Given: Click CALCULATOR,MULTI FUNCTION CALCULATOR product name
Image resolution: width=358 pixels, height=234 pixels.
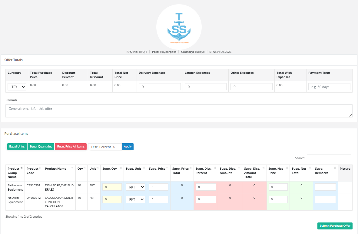Looking at the screenshot, I should pyautogui.click(x=59, y=202).
